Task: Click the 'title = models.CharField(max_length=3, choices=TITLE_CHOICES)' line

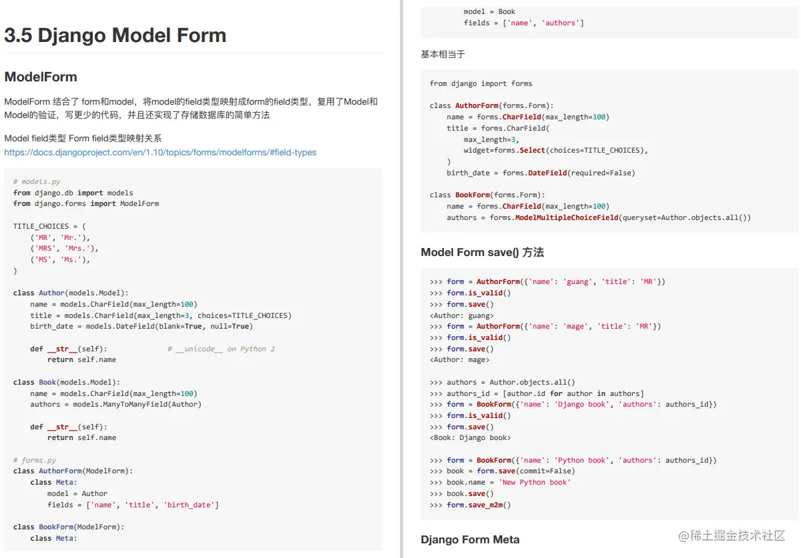Action: pyautogui.click(x=161, y=315)
